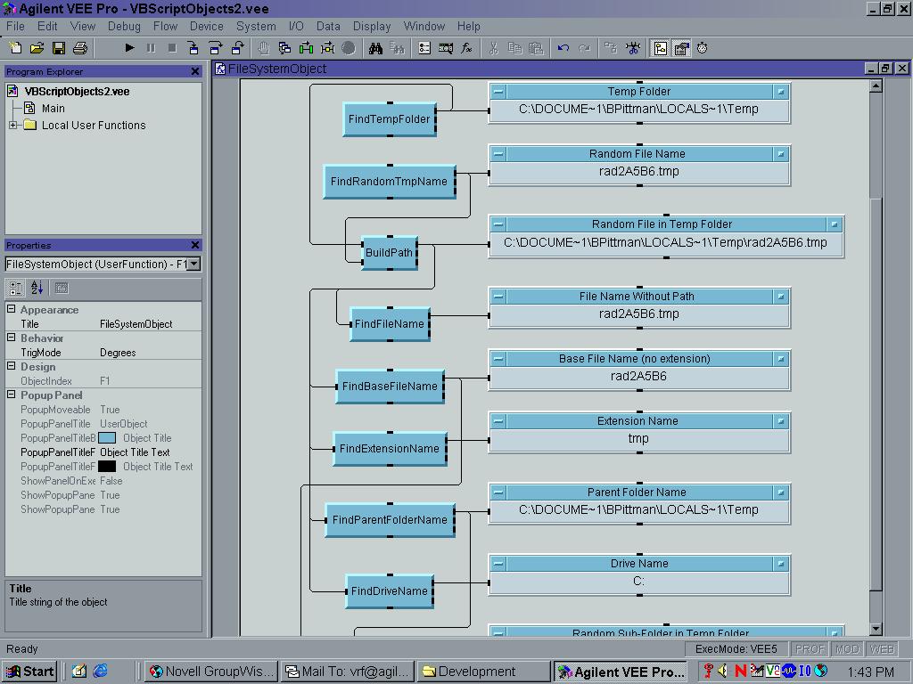
Task: Open the FileSystemObject object selector dropdown
Action: [194, 264]
